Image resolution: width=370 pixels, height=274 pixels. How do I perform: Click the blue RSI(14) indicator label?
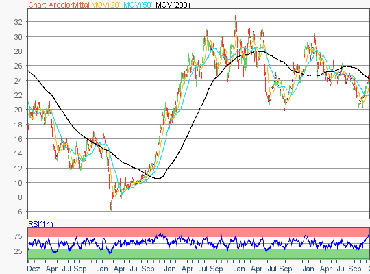[x=40, y=224]
